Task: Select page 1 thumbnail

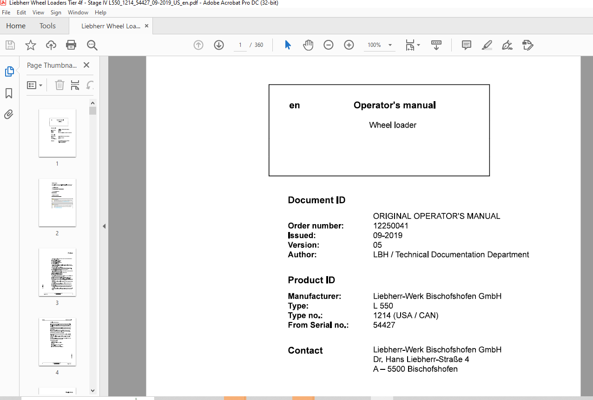Action: [57, 133]
